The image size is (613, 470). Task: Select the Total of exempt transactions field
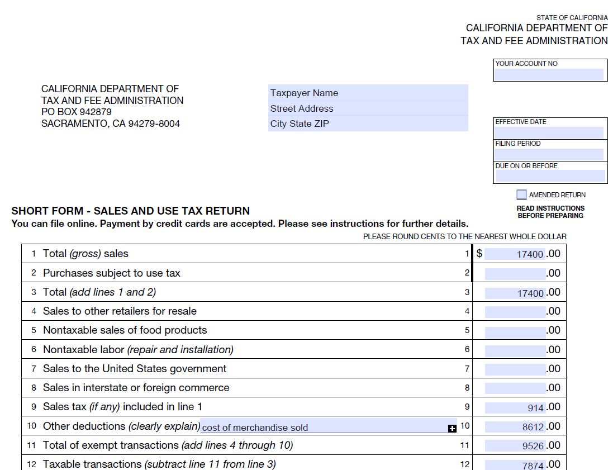(x=515, y=446)
